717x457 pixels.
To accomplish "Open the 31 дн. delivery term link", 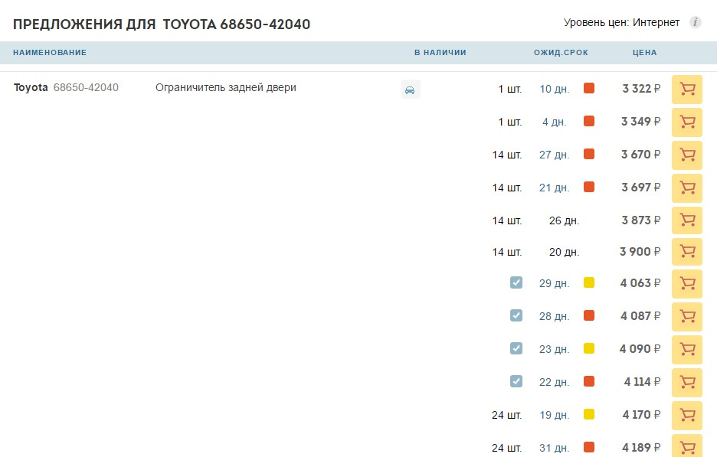I will [x=554, y=449].
